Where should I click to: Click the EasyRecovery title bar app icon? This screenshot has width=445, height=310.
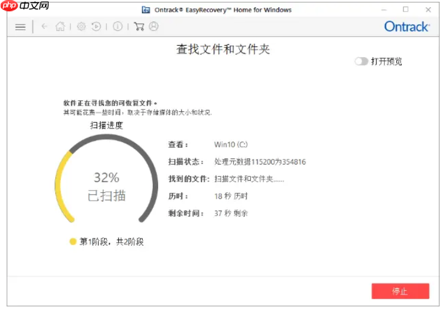click(x=146, y=10)
